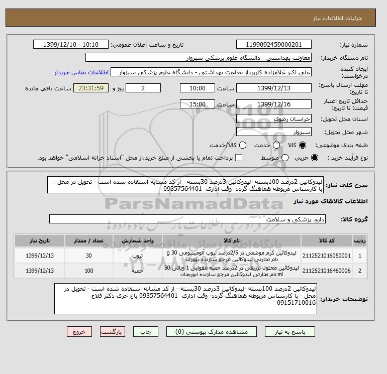
Task: Select the متوسط purchase type radio
Action: point(285,158)
